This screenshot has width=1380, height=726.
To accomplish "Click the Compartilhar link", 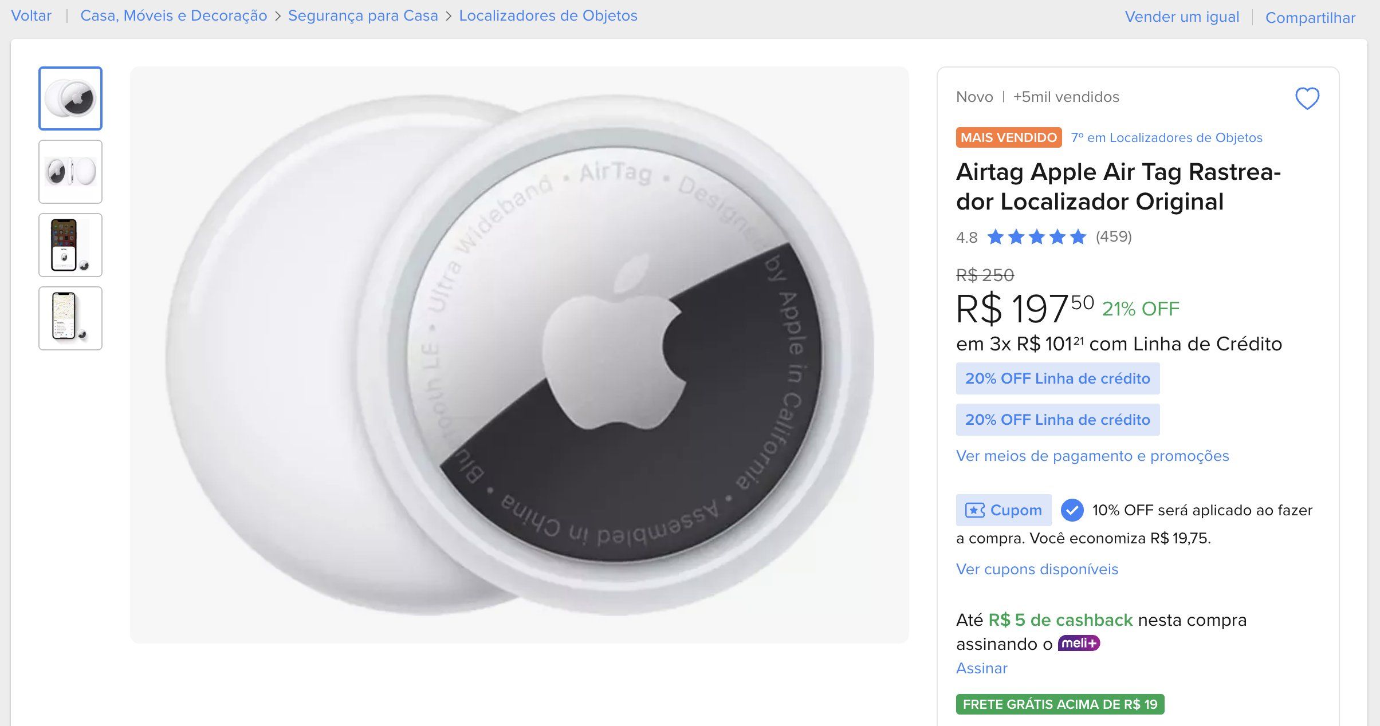I will click(1310, 18).
